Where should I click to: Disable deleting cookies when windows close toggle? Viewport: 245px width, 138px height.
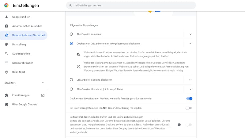click(x=189, y=98)
